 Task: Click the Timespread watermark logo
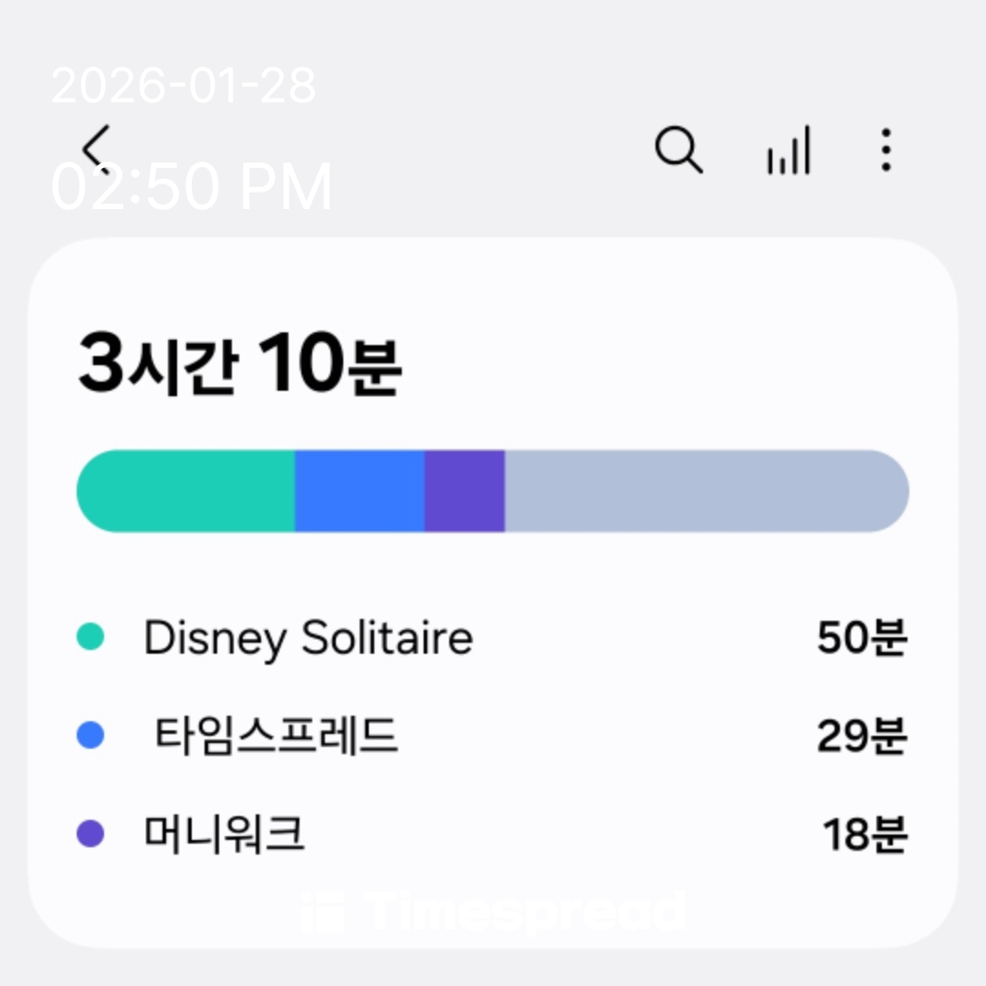[x=493, y=912]
